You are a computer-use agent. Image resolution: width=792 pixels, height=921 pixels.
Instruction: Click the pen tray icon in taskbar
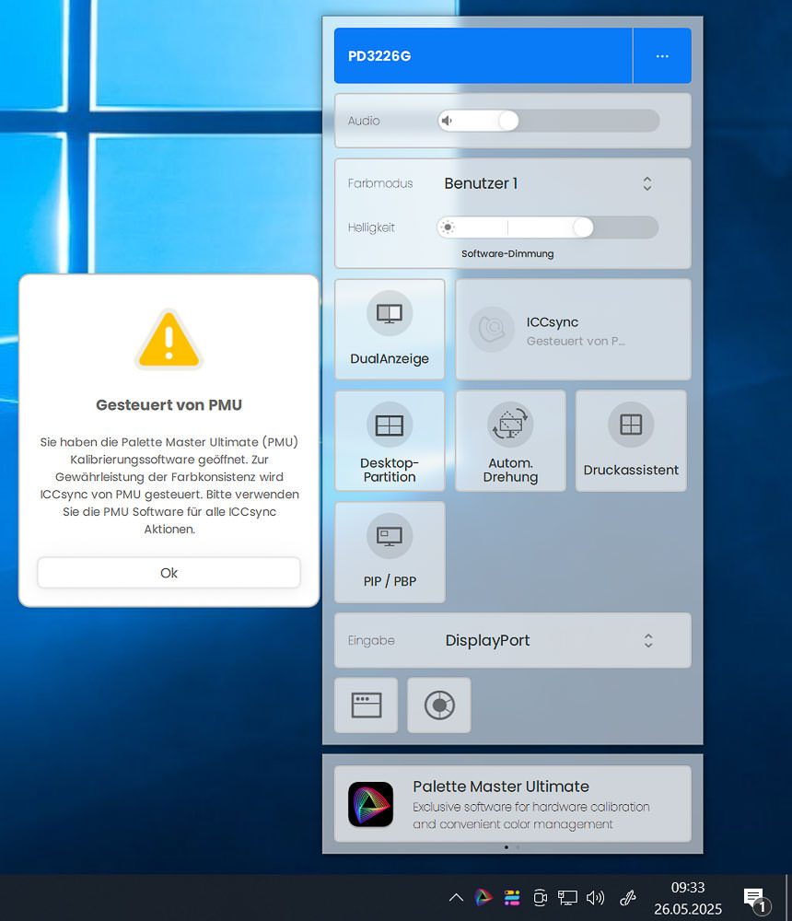click(x=628, y=897)
